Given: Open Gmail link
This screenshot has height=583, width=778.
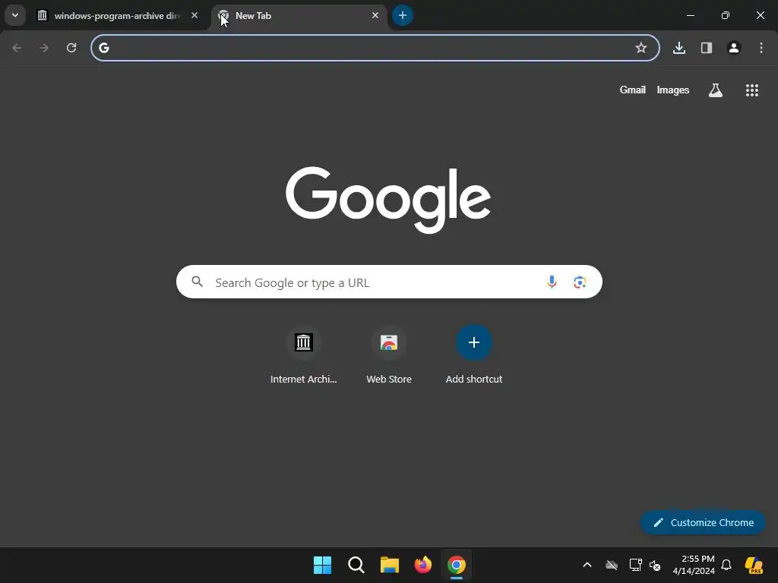Looking at the screenshot, I should 633,90.
